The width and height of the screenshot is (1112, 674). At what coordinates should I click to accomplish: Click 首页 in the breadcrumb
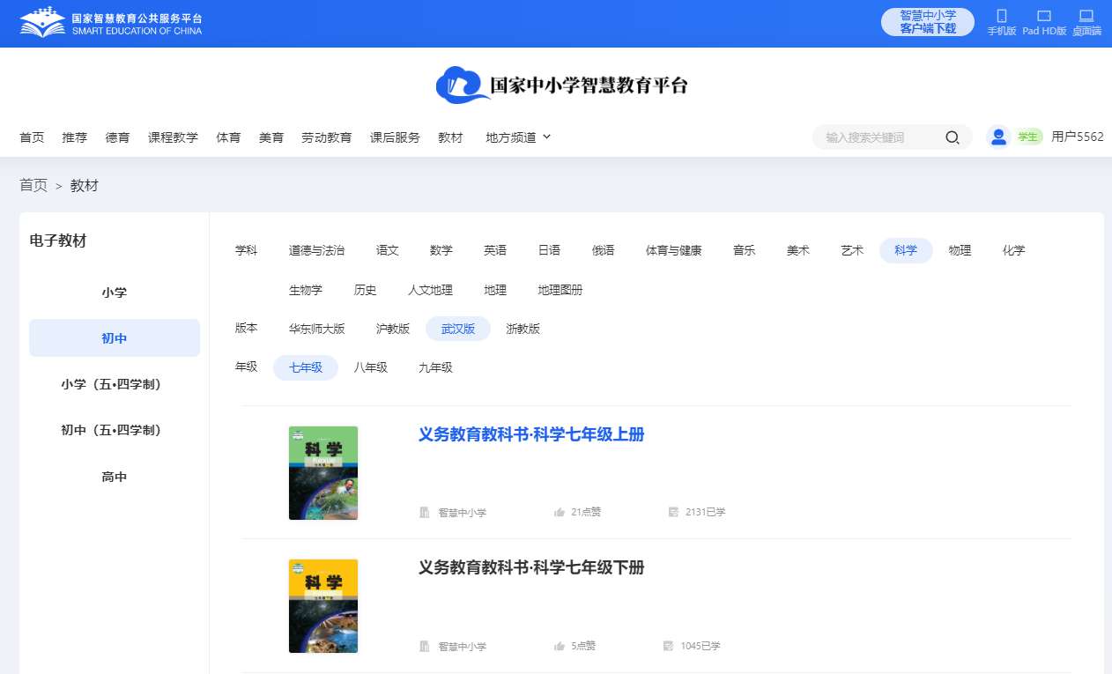[x=33, y=185]
